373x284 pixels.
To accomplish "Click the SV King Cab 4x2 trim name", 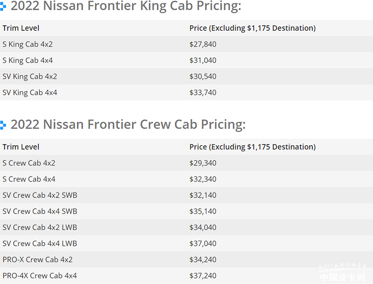I will coord(30,77).
